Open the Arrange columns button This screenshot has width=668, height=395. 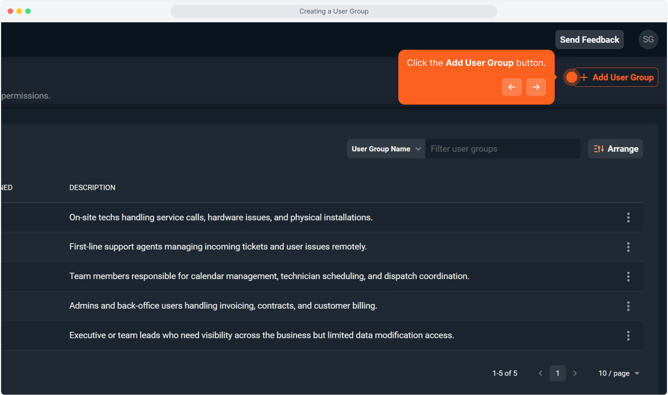coord(615,149)
